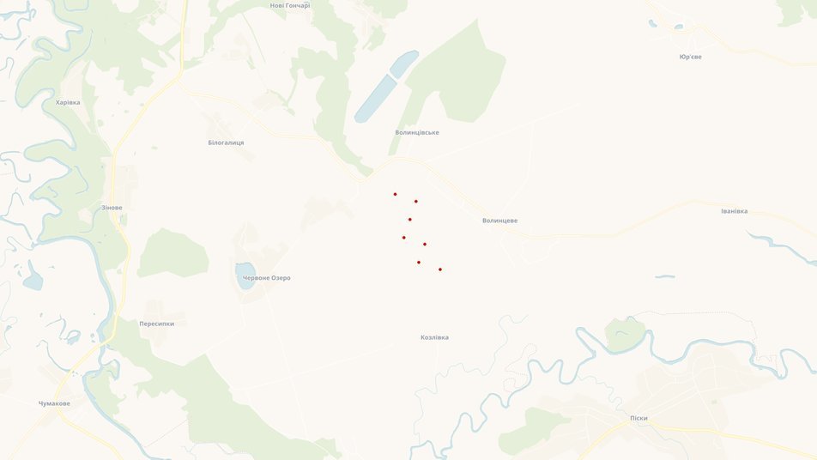
Task: Click the southernmost red dot marker
Action: [440, 269]
